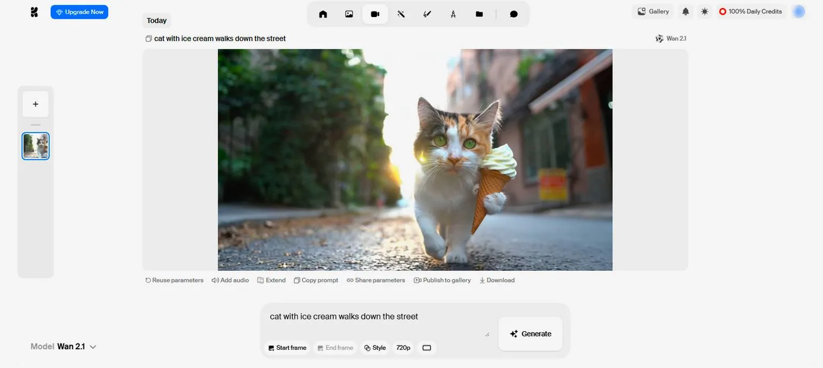The width and height of the screenshot is (823, 368).
Task: Open the chat bubble icon
Action: pyautogui.click(x=514, y=14)
